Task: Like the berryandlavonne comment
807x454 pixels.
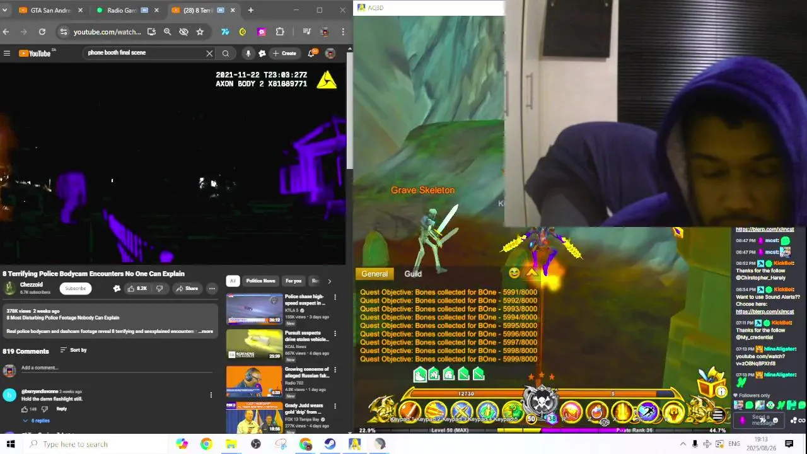Action: pos(24,409)
